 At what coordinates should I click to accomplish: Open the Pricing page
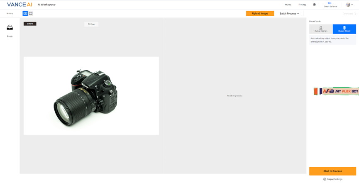coord(302,5)
